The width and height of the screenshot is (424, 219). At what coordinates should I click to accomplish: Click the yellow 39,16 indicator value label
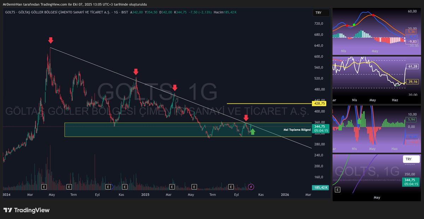coord(412,82)
